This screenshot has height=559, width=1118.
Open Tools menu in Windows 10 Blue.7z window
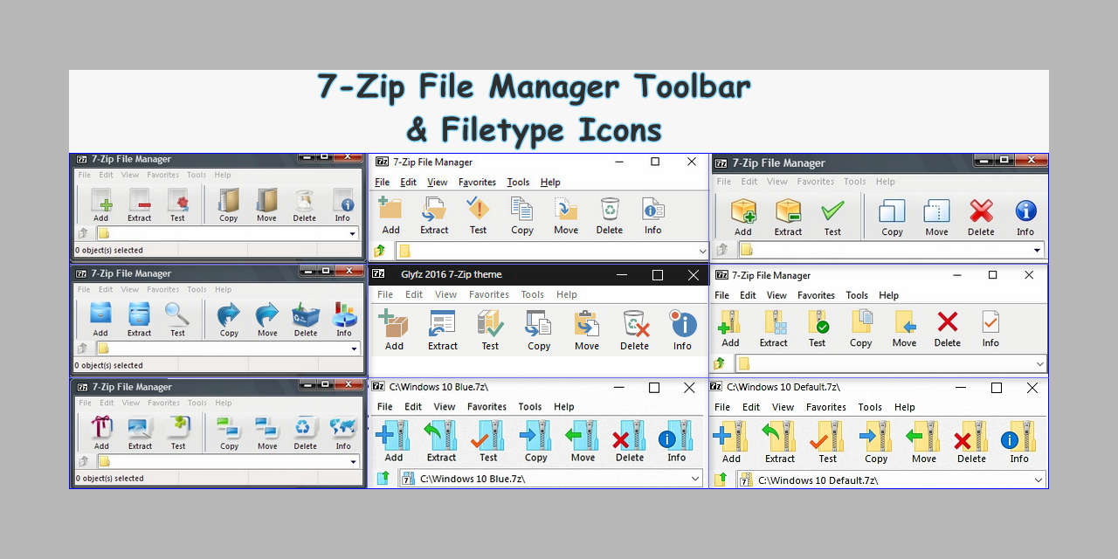click(x=530, y=406)
